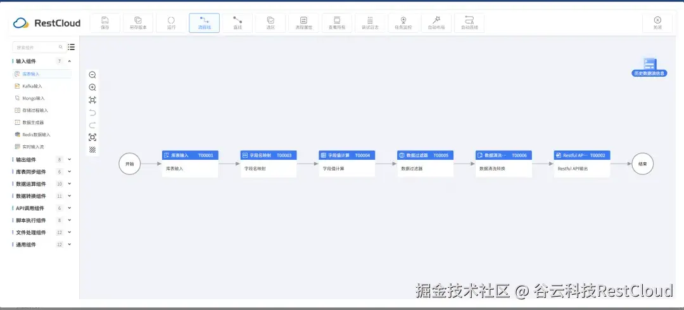The height and width of the screenshot is (310, 684).
Task: Click the fit-to-canvas icon below zoom in
Action: point(92,100)
